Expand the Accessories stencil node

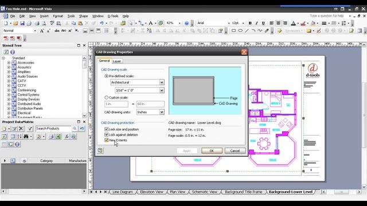[9, 62]
